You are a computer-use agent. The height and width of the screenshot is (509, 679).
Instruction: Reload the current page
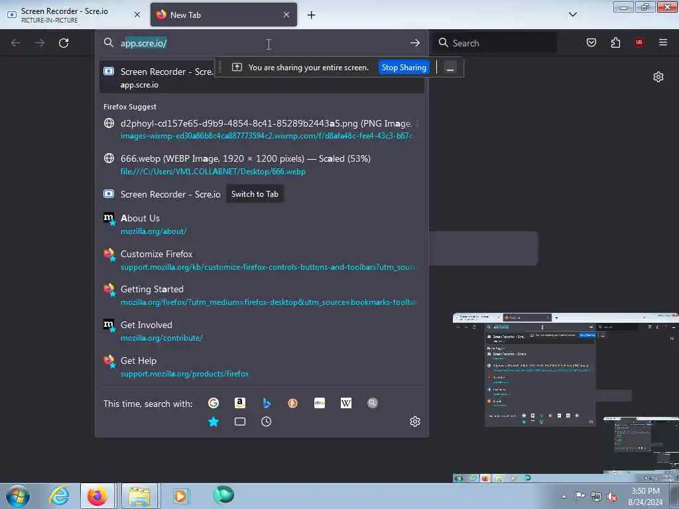pyautogui.click(x=64, y=43)
